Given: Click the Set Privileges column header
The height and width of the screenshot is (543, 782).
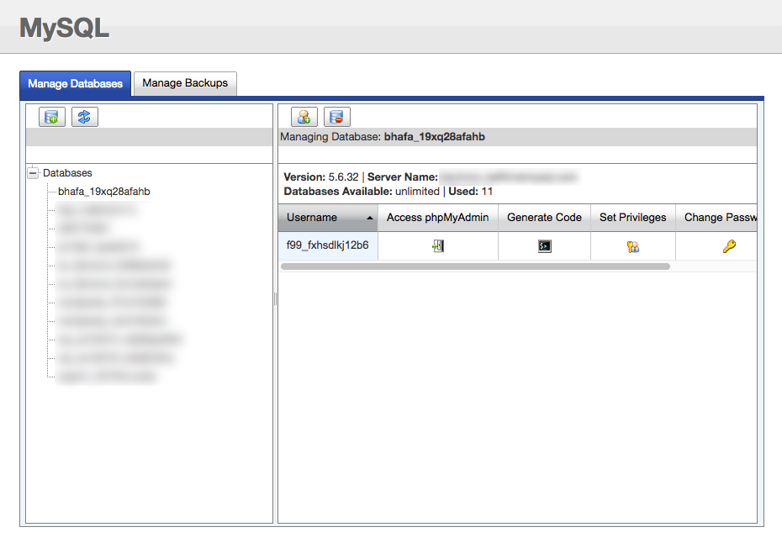Looking at the screenshot, I should click(633, 218).
